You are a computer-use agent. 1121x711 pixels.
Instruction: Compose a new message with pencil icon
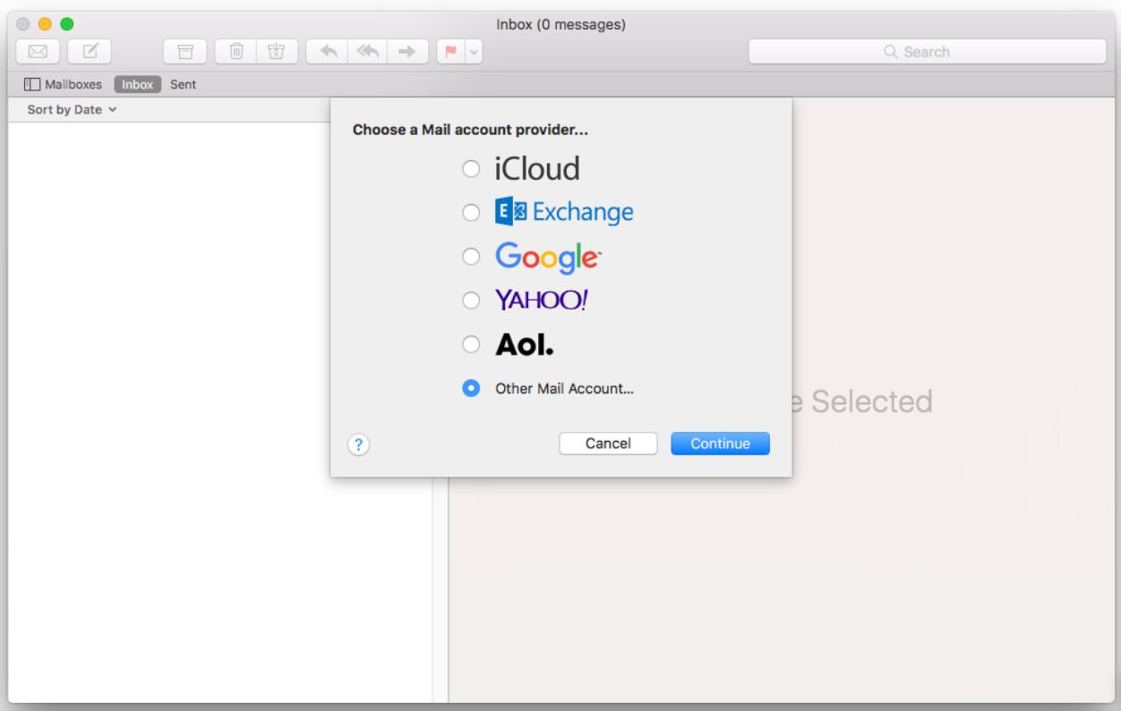[x=90, y=51]
